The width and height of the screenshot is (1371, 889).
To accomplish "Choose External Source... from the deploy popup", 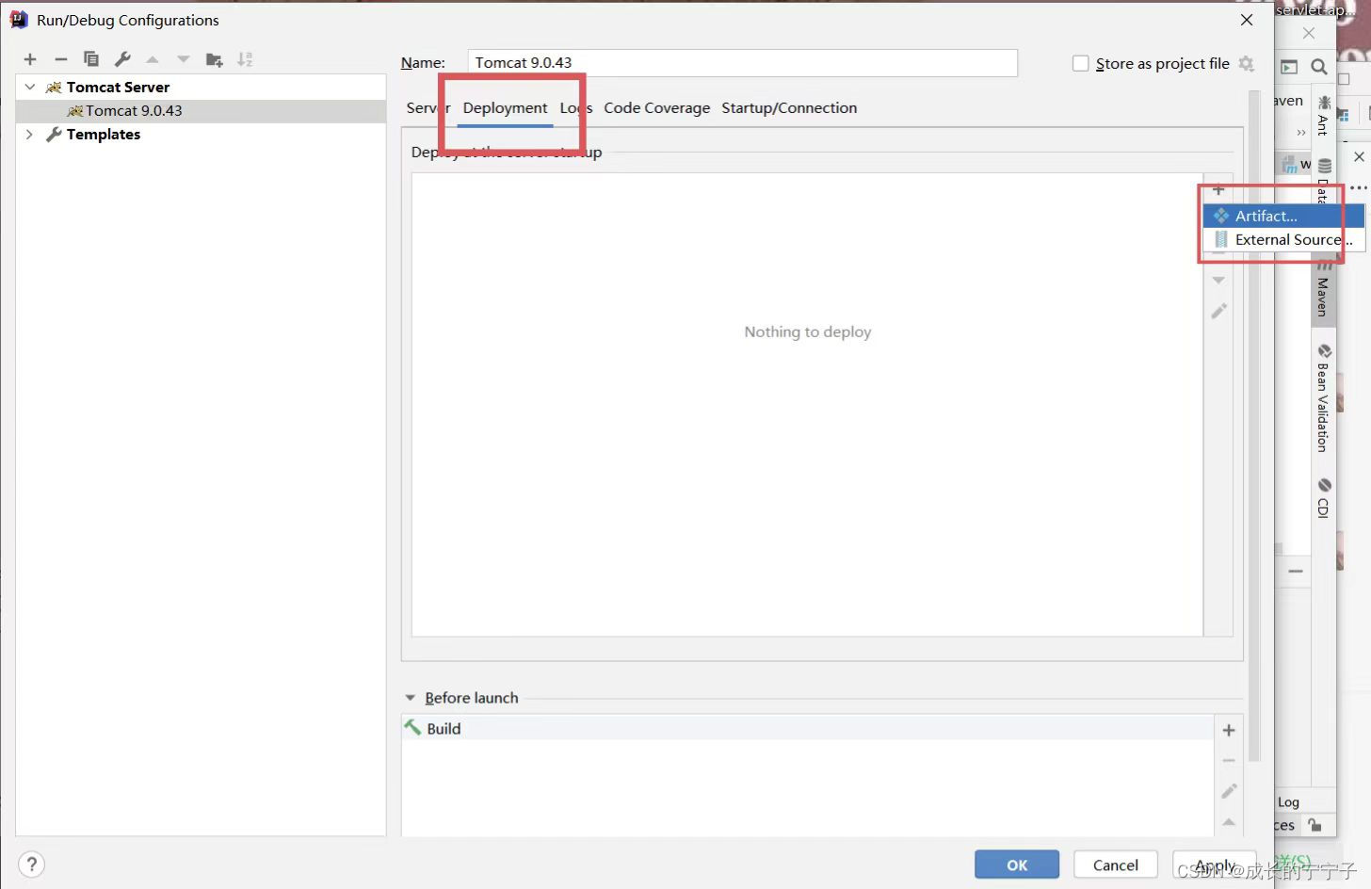I will pyautogui.click(x=1283, y=239).
